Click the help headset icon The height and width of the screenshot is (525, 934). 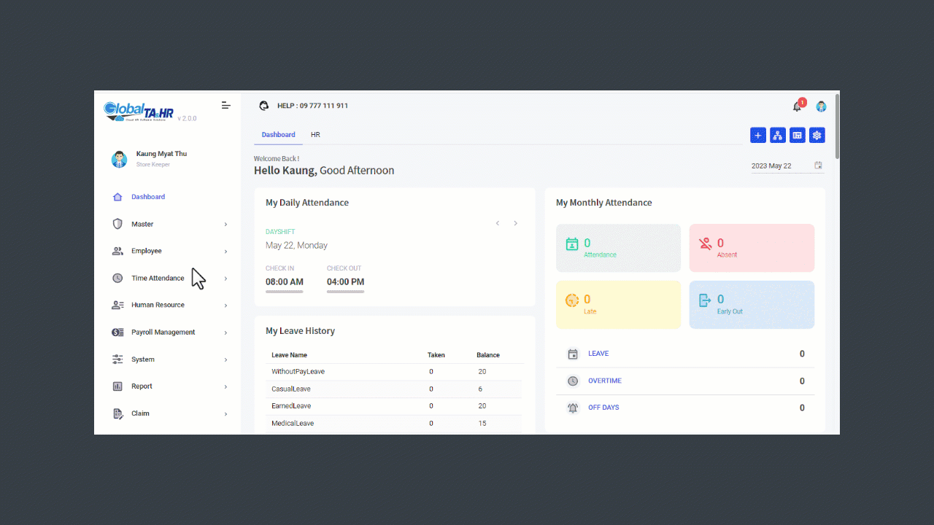tap(264, 106)
